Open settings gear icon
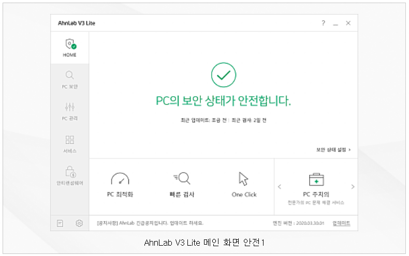This screenshot has width=409, height=256. coord(79,223)
